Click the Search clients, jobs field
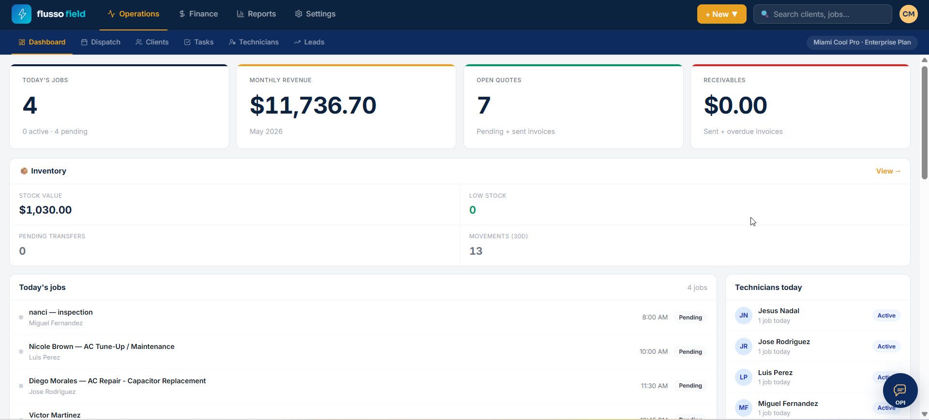 click(x=823, y=14)
